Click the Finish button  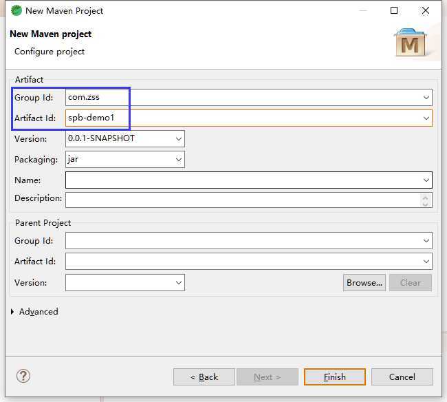(x=335, y=377)
